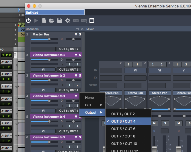This screenshot has height=152, width=191.
Task: Click empty SEND slot of mixer strip 1 2
Action: pyautogui.click(x=157, y=85)
